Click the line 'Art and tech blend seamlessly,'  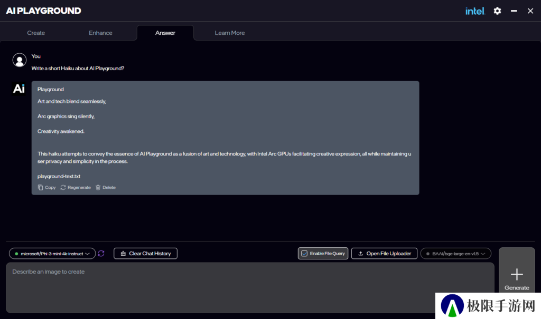tap(72, 101)
